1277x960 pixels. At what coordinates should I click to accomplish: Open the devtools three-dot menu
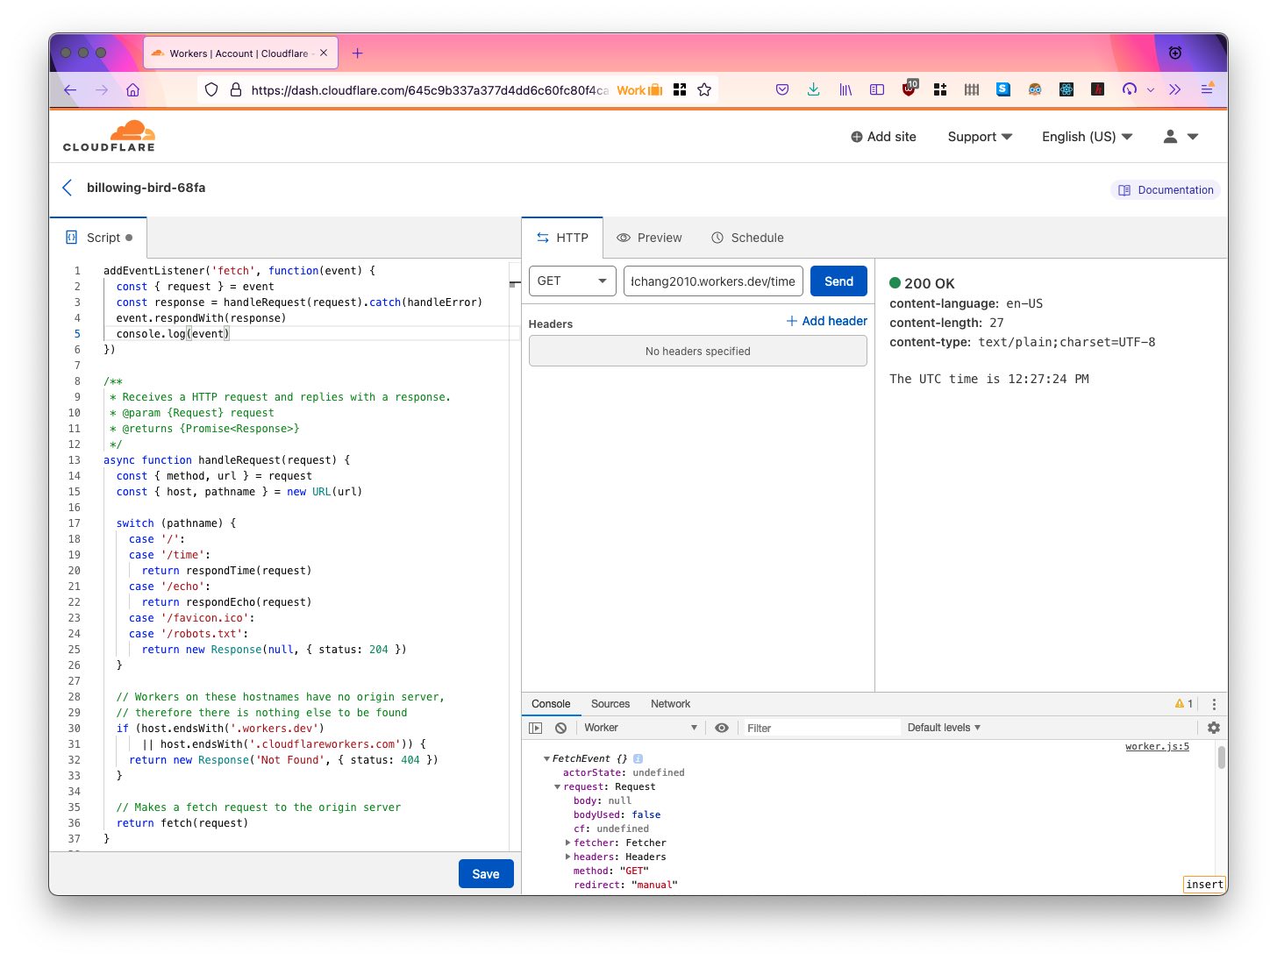tap(1214, 704)
